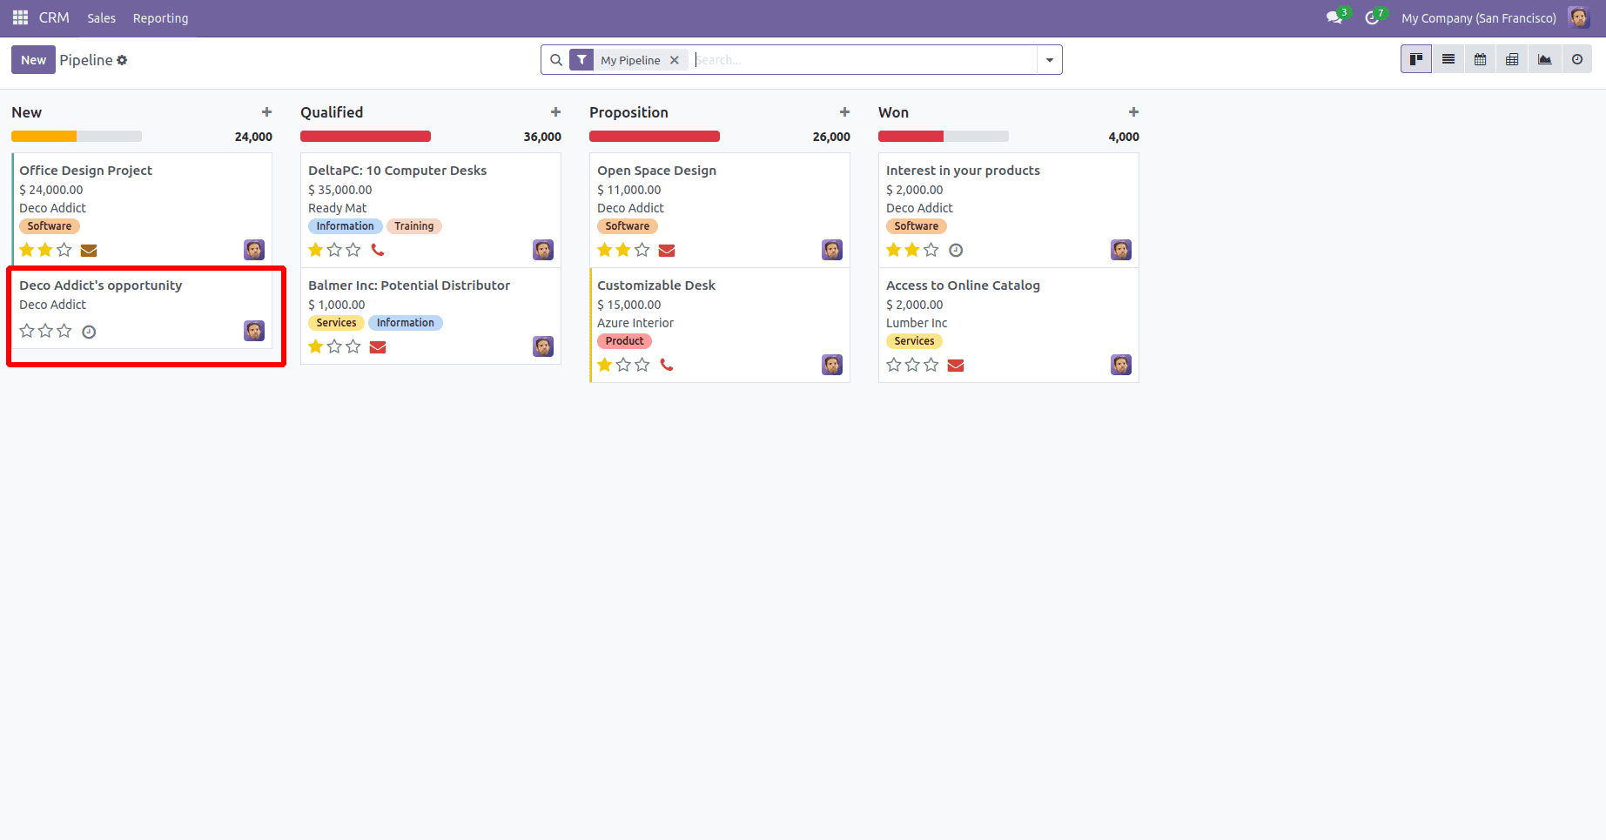Click the New column progress bar
This screenshot has height=840, width=1606.
(77, 137)
